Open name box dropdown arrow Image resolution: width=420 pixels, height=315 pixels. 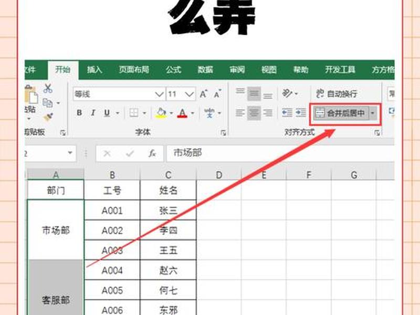pyautogui.click(x=70, y=153)
